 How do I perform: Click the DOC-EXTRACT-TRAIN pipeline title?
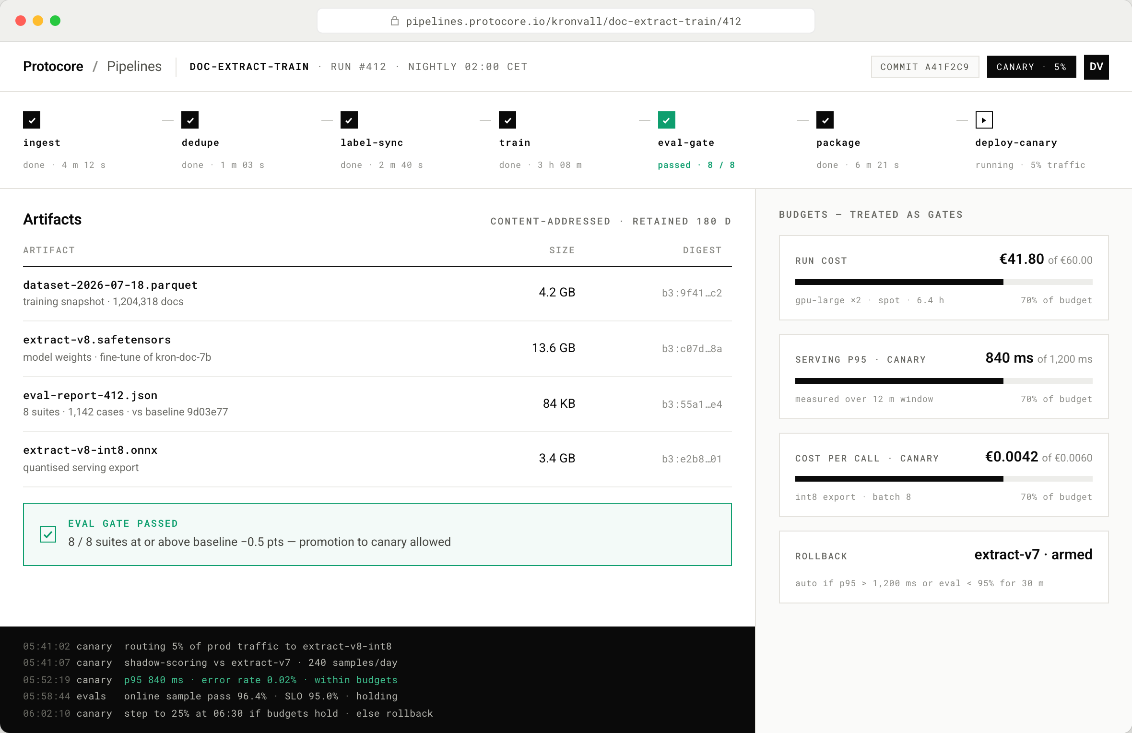click(x=249, y=67)
